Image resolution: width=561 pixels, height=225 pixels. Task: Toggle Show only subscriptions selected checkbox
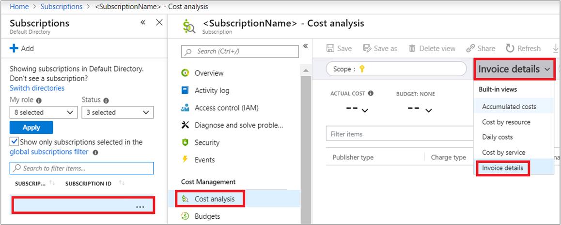(14, 142)
